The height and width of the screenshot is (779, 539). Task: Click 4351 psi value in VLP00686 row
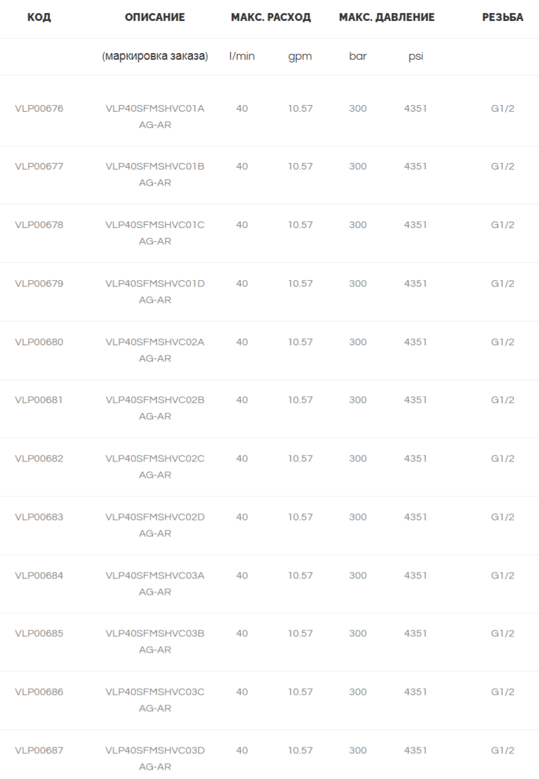(x=416, y=692)
